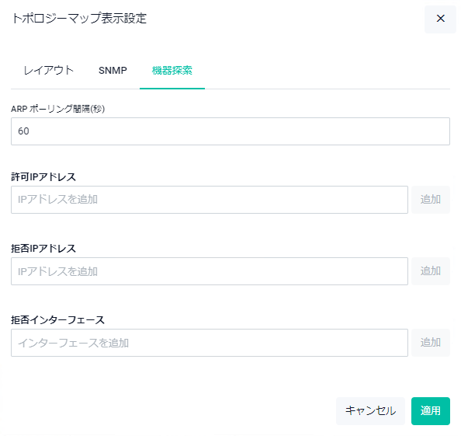Close the トポロジーマップ表示設定 dialog with X

[440, 19]
